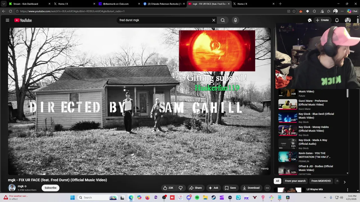Screen dimensions: 360x202
Task: Like the video with 23K thumbs-up
Action: coord(168,188)
